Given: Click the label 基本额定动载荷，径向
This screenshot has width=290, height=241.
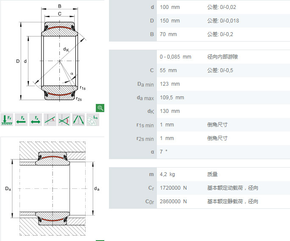Looking at the screenshot, I should (232, 188).
